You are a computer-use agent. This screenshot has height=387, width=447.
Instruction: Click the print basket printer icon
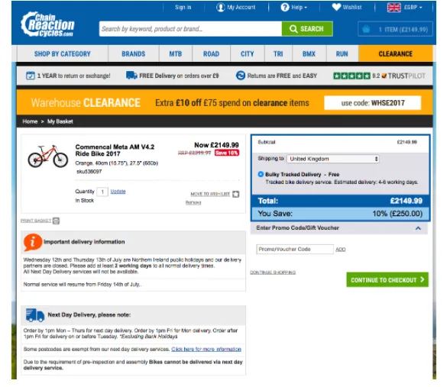coord(56,221)
